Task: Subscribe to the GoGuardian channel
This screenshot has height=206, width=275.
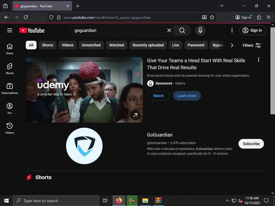Action: pos(251,144)
